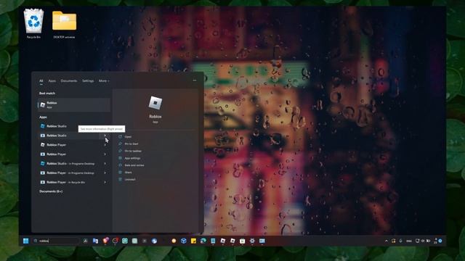Open the Microsoft Store taskbar icon
The width and height of the screenshot is (465, 261).
pos(242,241)
